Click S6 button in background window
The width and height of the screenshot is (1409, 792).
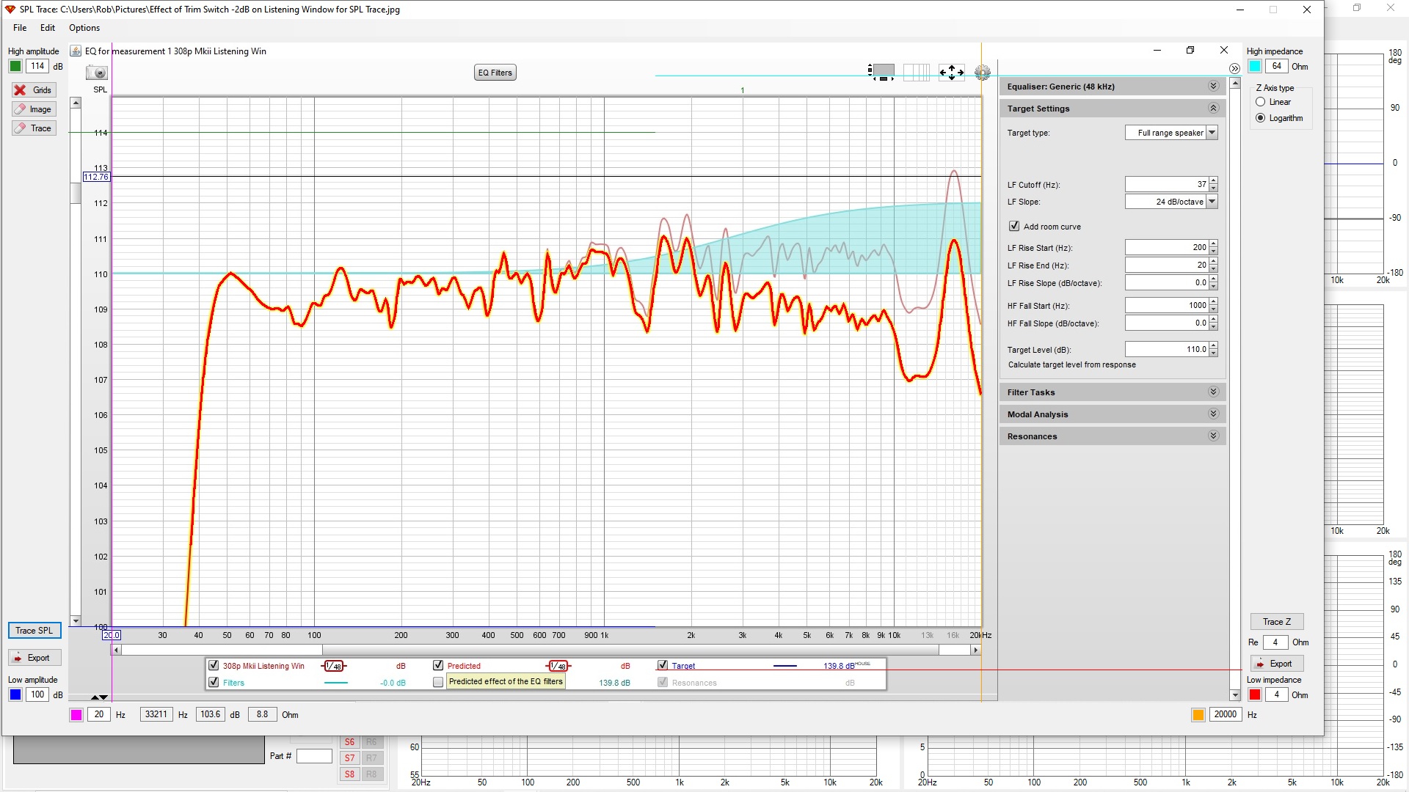tap(349, 742)
